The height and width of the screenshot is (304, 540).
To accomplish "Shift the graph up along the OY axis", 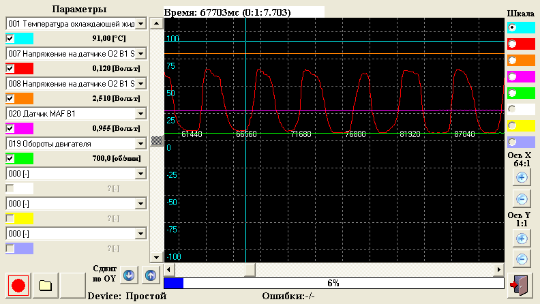I will pyautogui.click(x=150, y=275).
